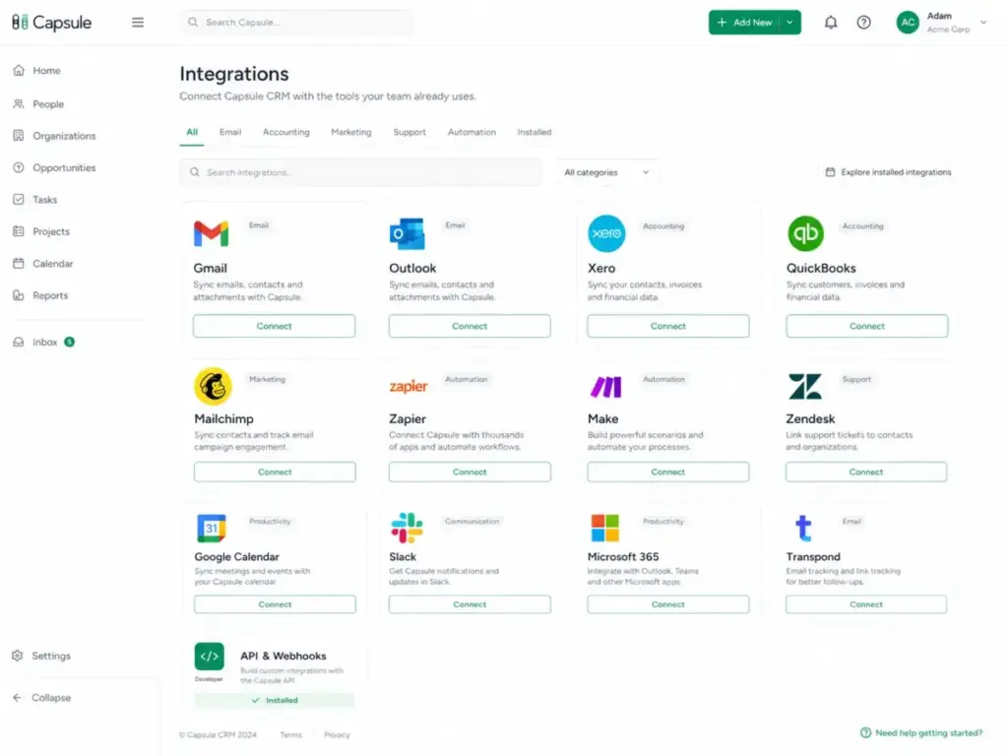Expand the Adam account menu chevron

(x=983, y=23)
